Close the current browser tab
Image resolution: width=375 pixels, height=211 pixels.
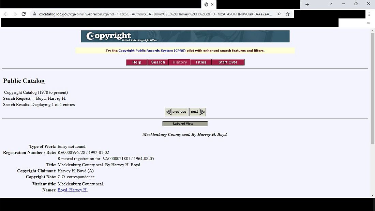point(212,4)
